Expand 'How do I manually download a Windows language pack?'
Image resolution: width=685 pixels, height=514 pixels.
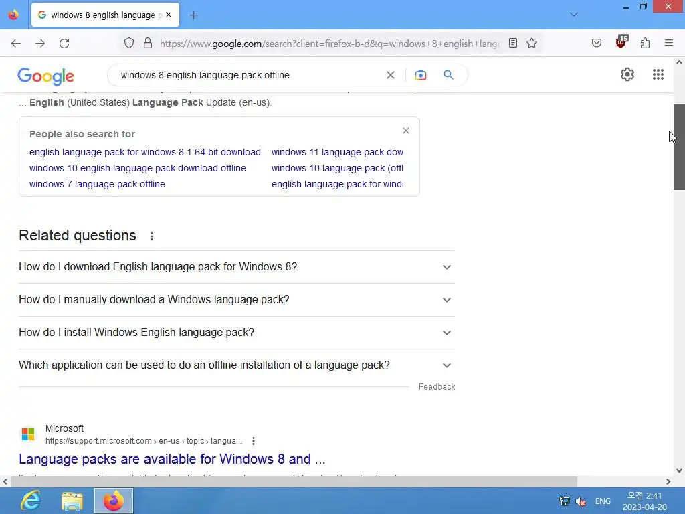236,300
